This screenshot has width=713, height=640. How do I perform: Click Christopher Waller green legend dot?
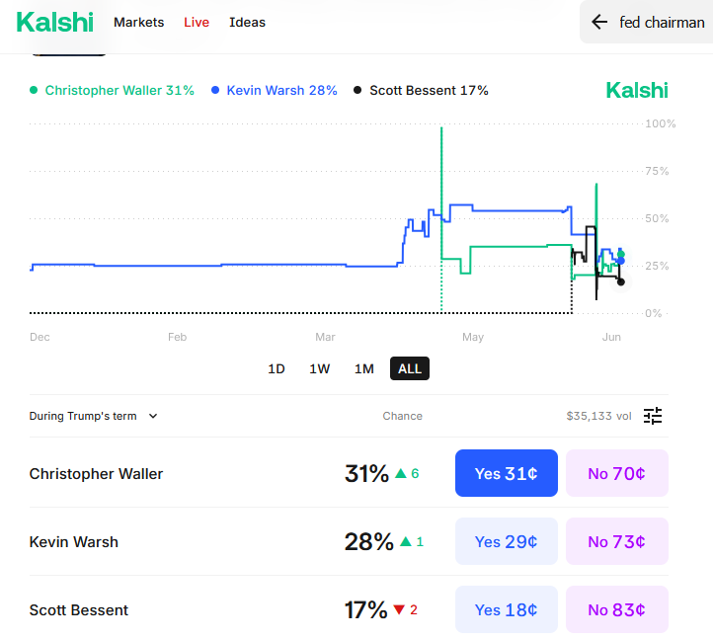pyautogui.click(x=34, y=91)
